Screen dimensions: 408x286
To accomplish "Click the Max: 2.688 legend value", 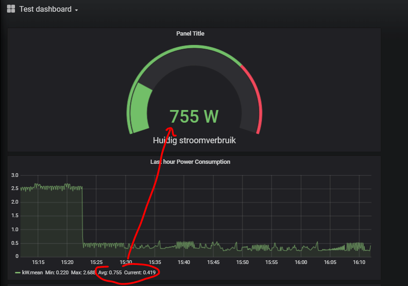I will click(83, 272).
